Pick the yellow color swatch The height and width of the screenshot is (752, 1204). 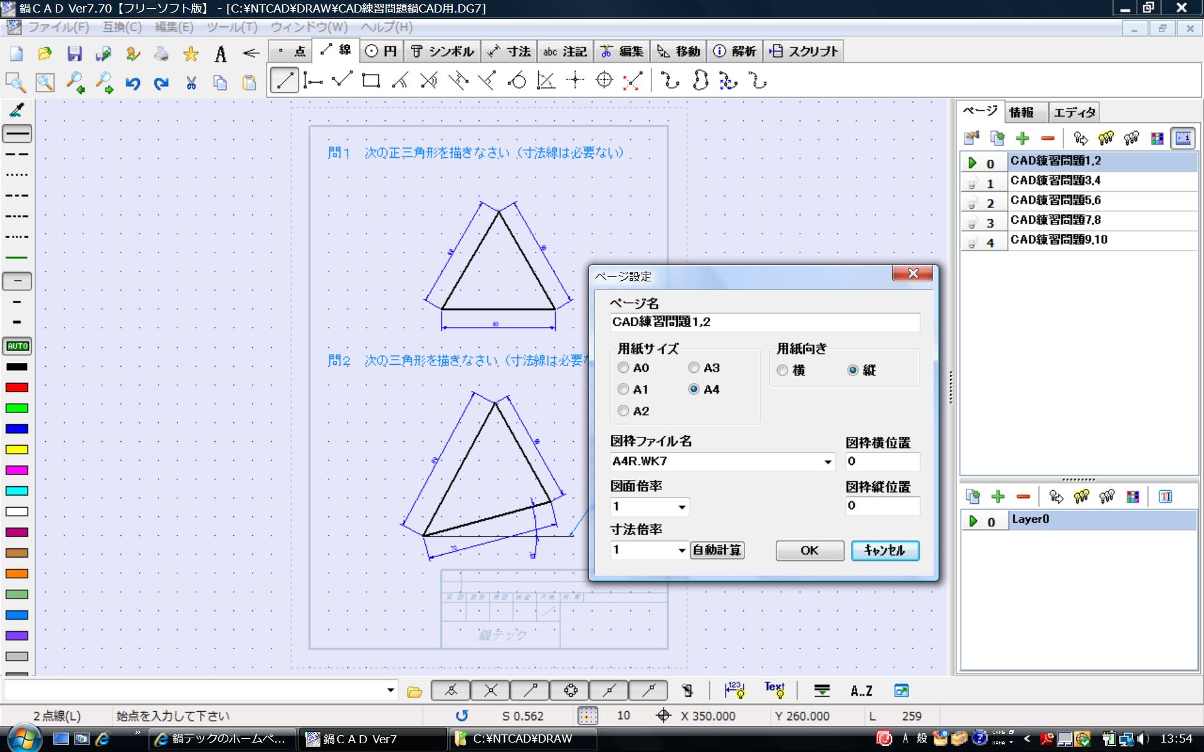17,449
